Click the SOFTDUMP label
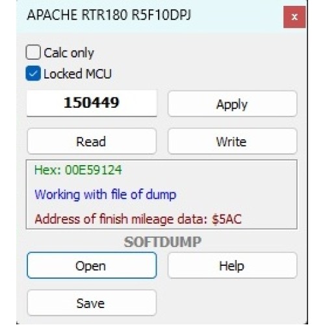The height and width of the screenshot is (325, 325). [x=162, y=242]
